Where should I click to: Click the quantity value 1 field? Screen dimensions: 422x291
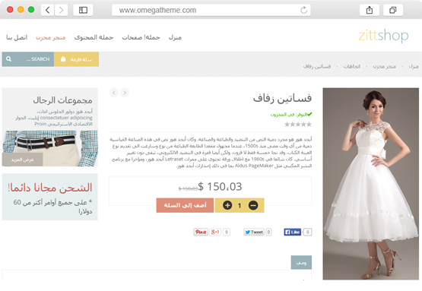[x=240, y=205]
